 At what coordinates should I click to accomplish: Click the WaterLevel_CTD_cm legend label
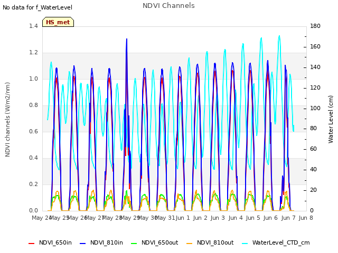tap(281, 242)
